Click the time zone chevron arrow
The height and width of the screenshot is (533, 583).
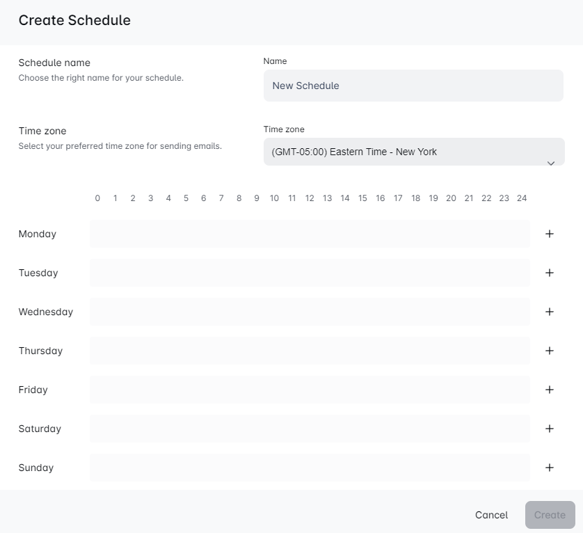pyautogui.click(x=550, y=164)
